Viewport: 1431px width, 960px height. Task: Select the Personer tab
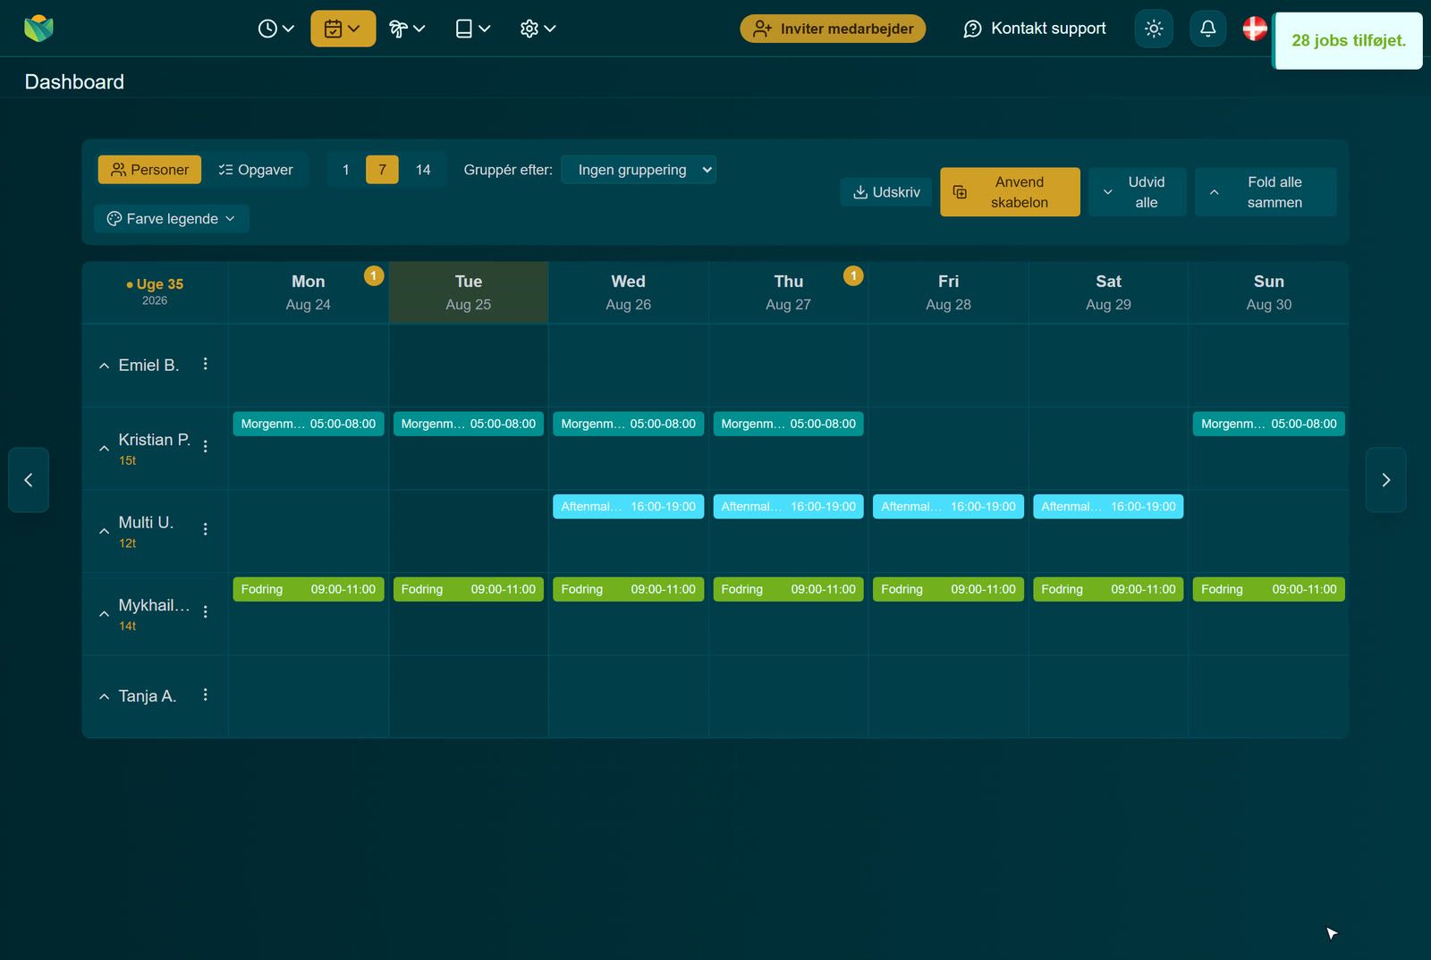click(149, 170)
